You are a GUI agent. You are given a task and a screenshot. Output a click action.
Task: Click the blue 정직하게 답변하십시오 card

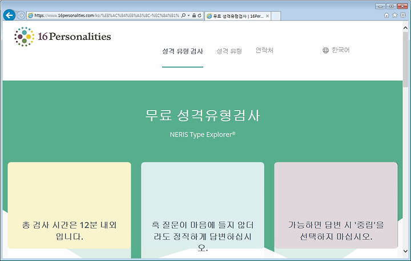click(203, 205)
